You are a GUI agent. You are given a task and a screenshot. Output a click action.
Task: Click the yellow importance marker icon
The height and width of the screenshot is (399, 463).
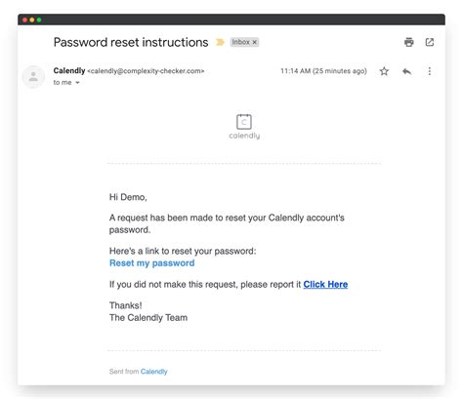[x=220, y=42]
